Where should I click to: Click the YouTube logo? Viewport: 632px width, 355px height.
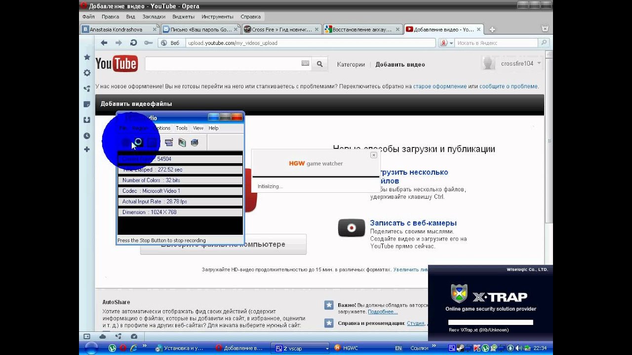[x=117, y=64]
